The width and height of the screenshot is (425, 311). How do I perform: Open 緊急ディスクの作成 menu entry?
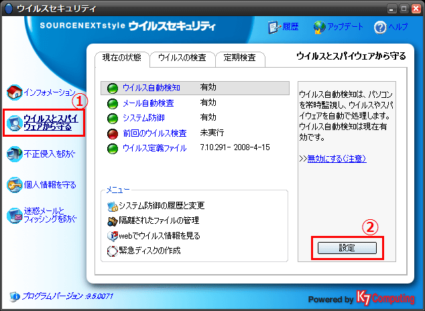[149, 251]
